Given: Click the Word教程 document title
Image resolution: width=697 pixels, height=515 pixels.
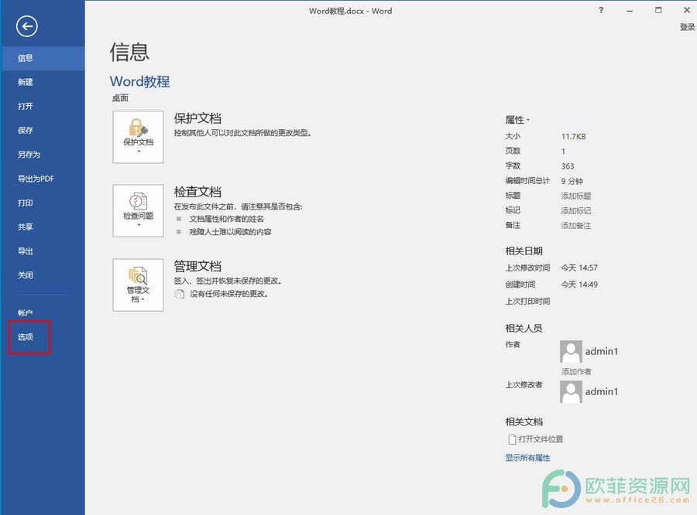Looking at the screenshot, I should tap(139, 81).
